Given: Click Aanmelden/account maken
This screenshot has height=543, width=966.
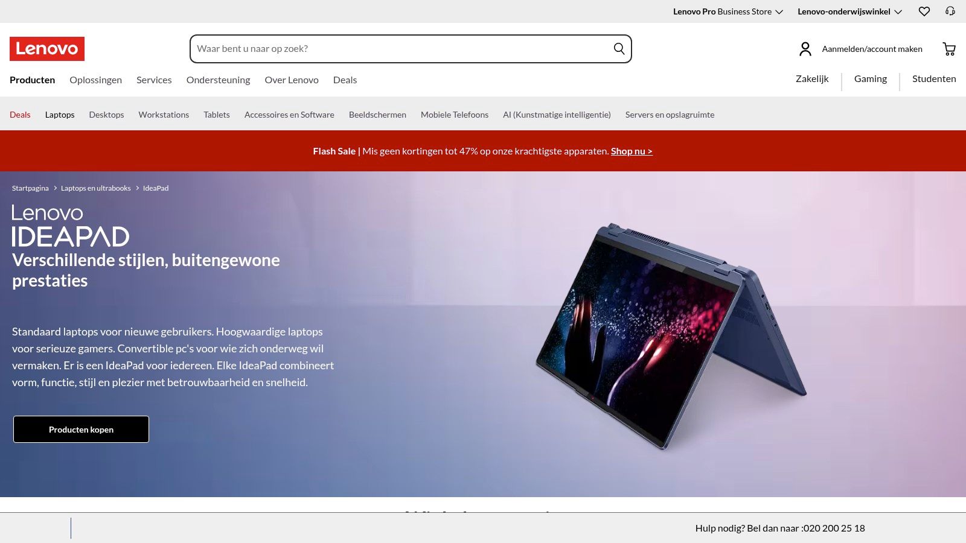Looking at the screenshot, I should (872, 49).
